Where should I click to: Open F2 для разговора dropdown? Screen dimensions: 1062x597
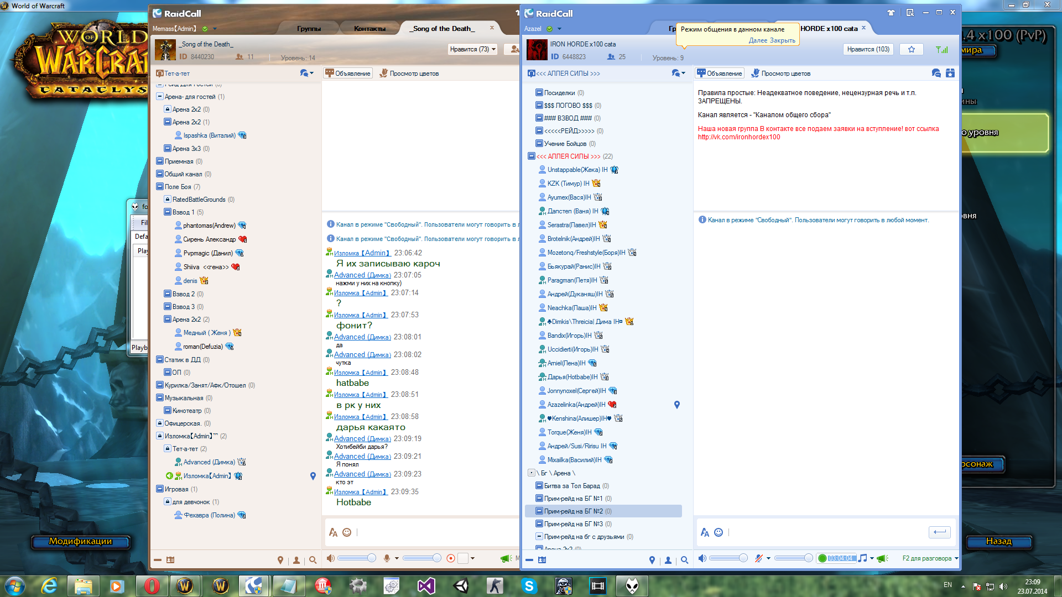[x=956, y=559]
